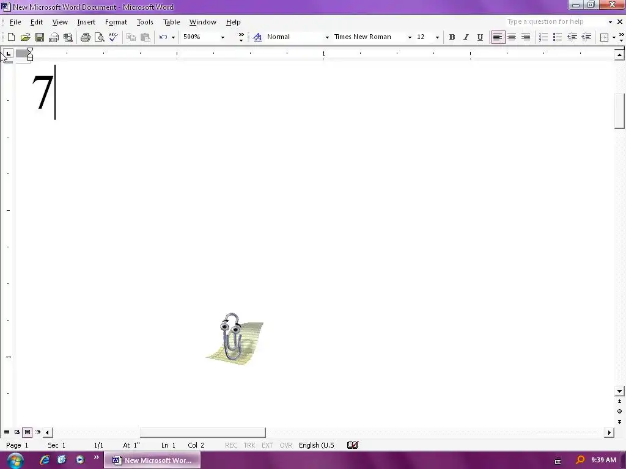Open the Windows Start orb
This screenshot has width=626, height=469.
(15, 460)
